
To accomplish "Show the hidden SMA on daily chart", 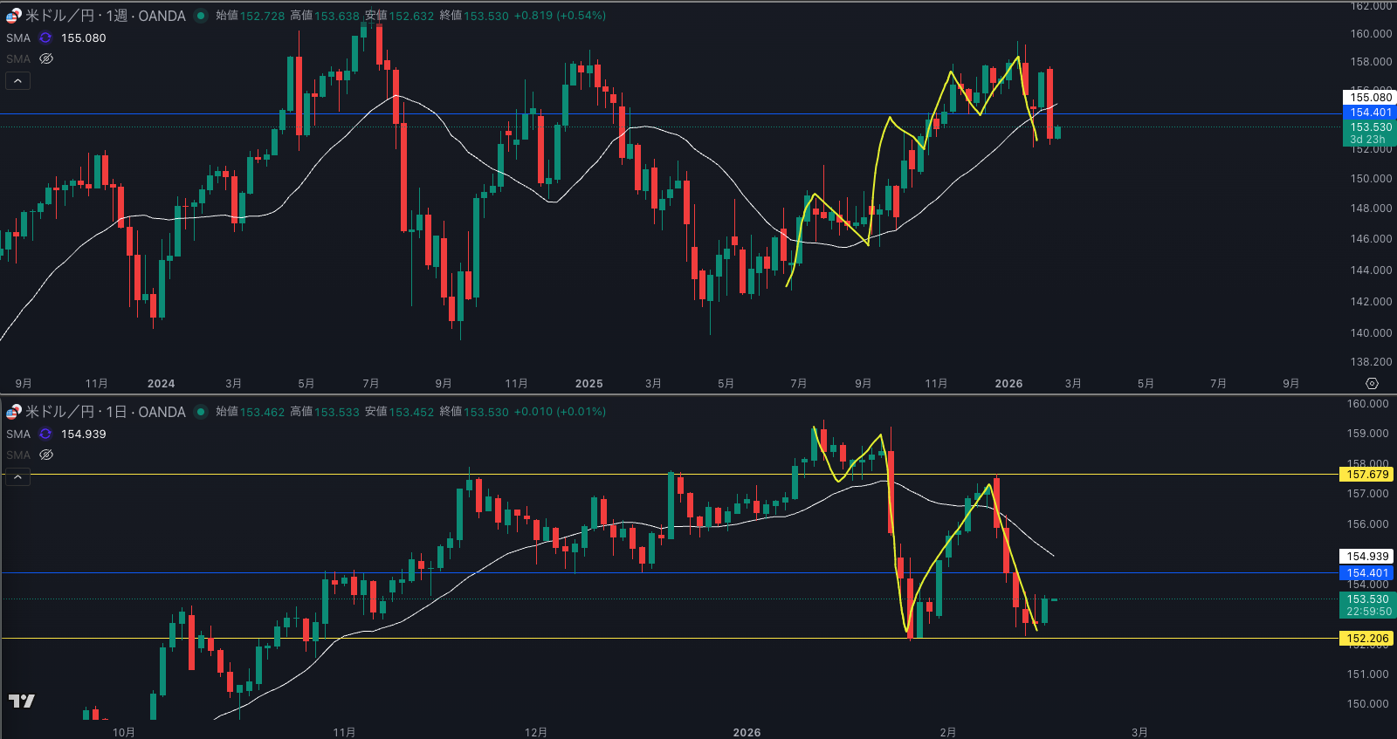I will coord(46,455).
